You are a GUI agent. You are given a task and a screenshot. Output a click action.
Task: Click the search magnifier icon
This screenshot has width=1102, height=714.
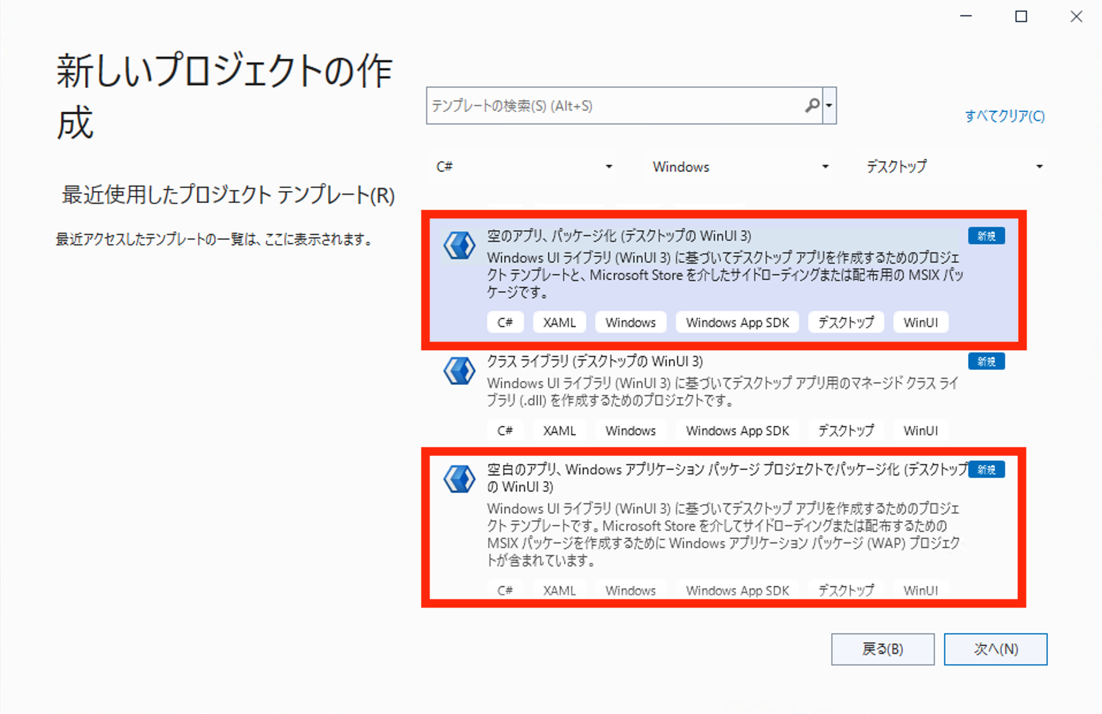[812, 105]
